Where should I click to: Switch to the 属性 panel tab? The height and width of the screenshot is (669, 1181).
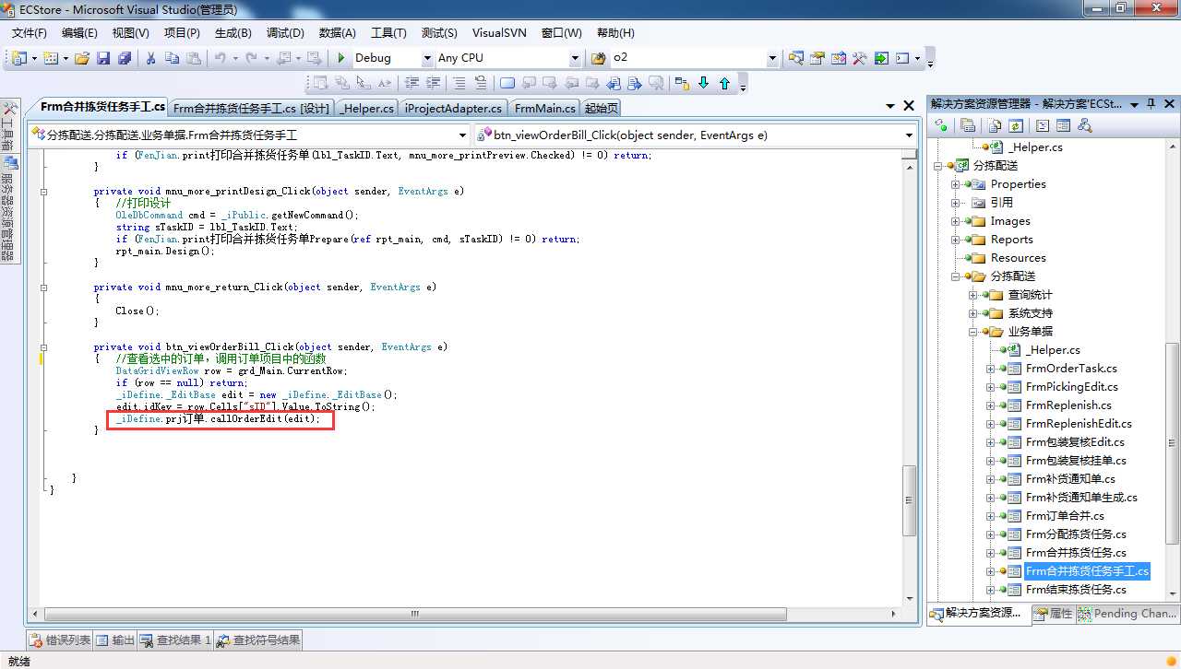coord(1053,614)
